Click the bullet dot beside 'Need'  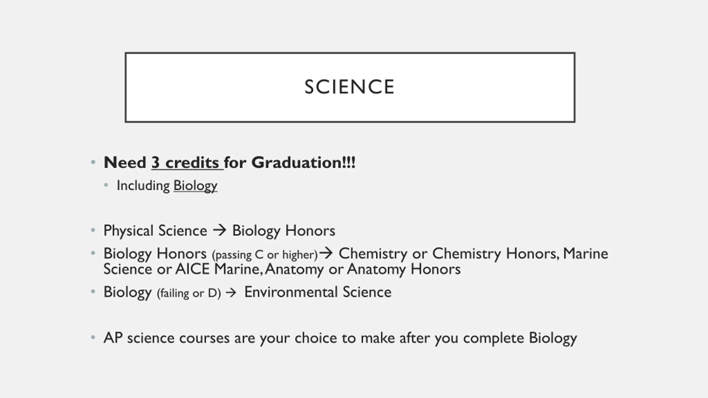[93, 162]
